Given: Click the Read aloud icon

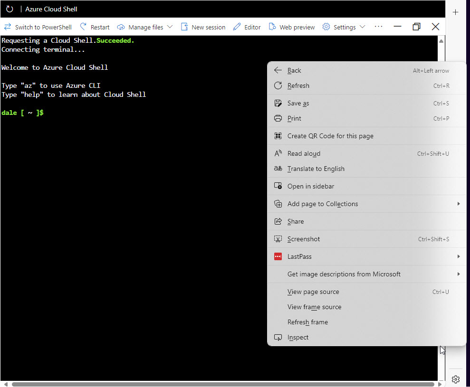Looking at the screenshot, I should [x=278, y=153].
